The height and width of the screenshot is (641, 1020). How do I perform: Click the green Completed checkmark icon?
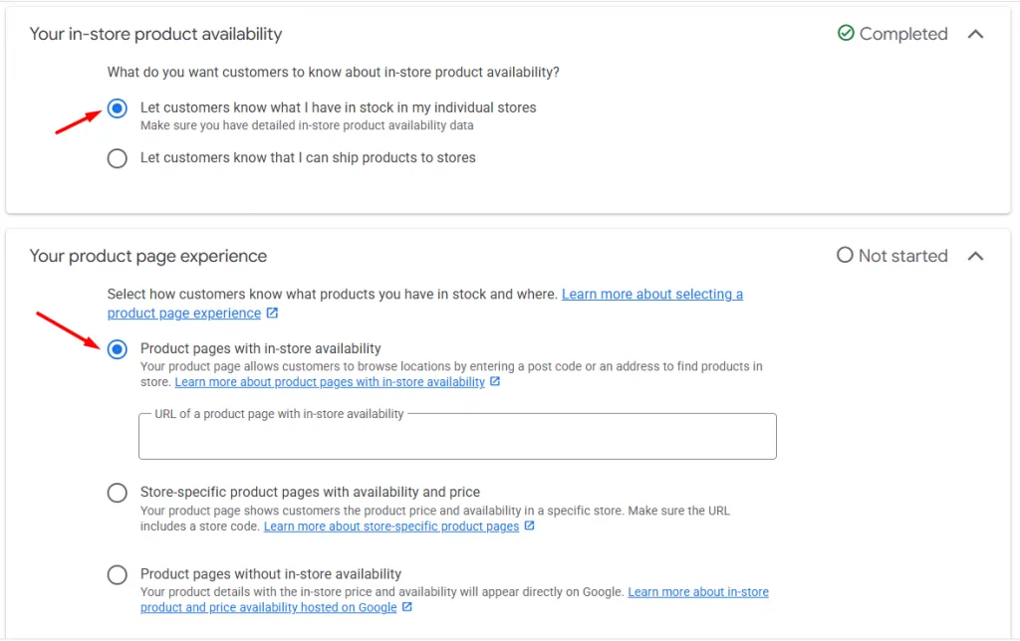(846, 34)
